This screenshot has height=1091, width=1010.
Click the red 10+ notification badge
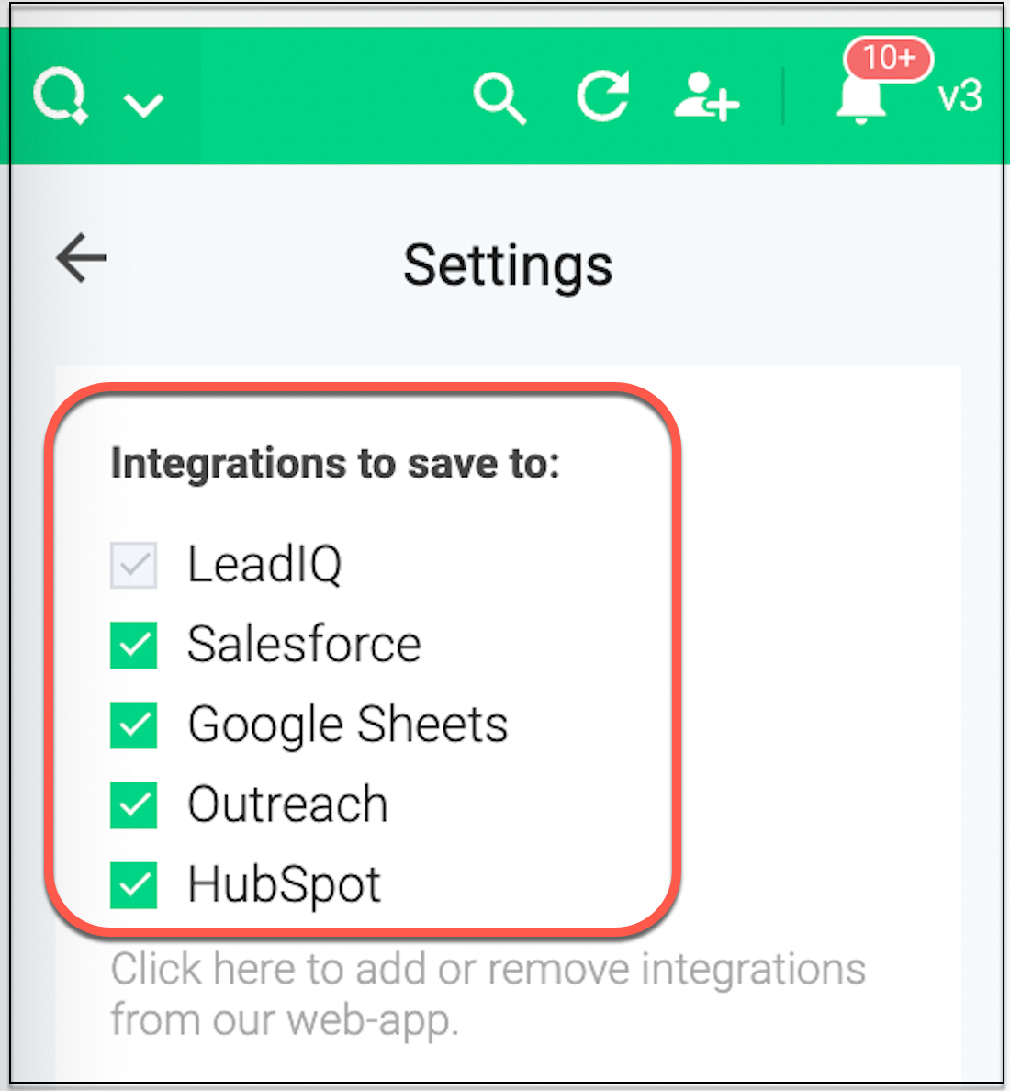[x=888, y=59]
